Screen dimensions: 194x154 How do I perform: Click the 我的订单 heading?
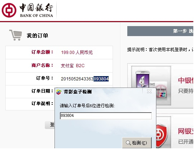click(37, 35)
